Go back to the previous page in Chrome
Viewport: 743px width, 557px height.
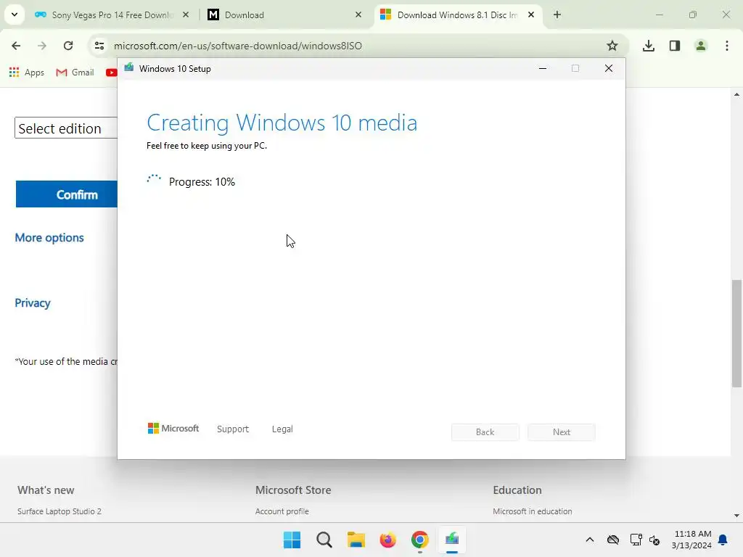pyautogui.click(x=16, y=46)
